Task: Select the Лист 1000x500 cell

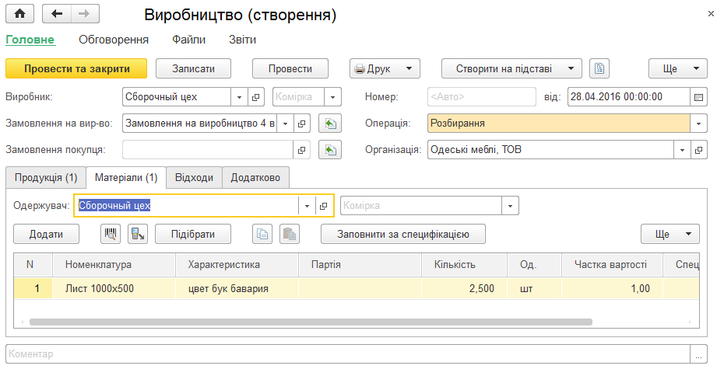Action: click(114, 288)
